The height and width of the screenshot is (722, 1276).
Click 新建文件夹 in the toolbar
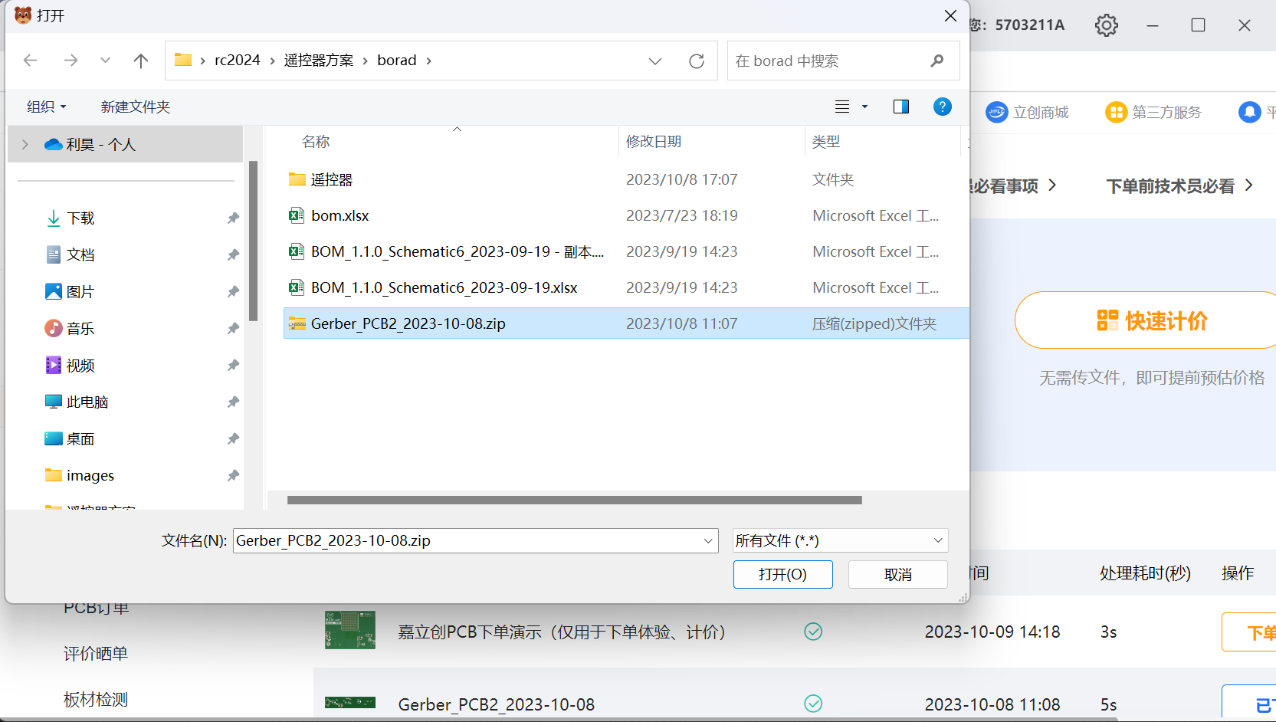pos(136,107)
